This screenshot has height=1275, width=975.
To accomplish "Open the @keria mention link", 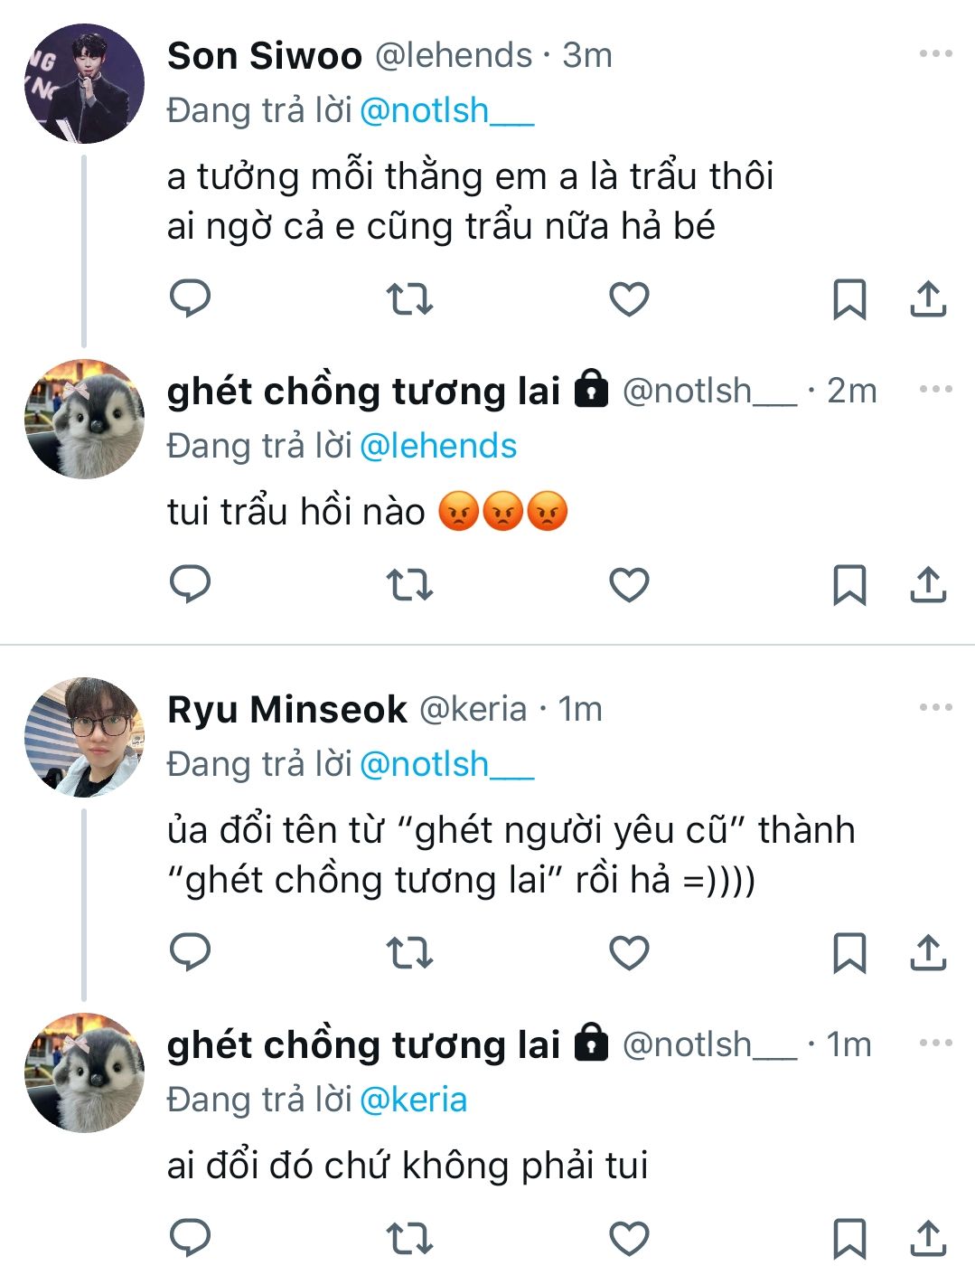I will coord(413,1100).
